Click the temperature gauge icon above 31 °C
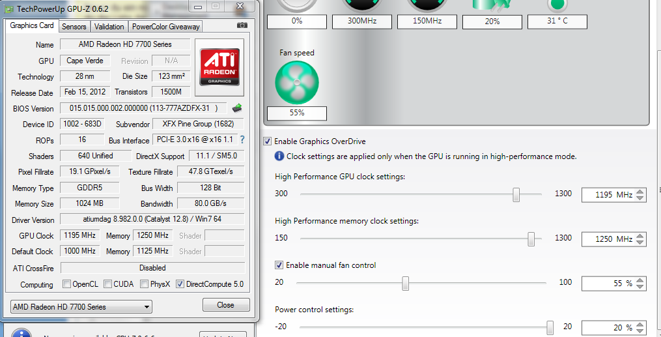 click(x=557, y=5)
